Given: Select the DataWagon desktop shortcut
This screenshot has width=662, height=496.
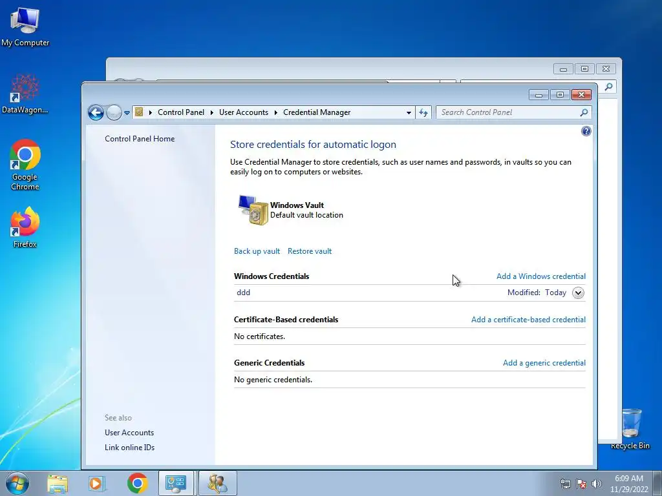Looking at the screenshot, I should 25,94.
